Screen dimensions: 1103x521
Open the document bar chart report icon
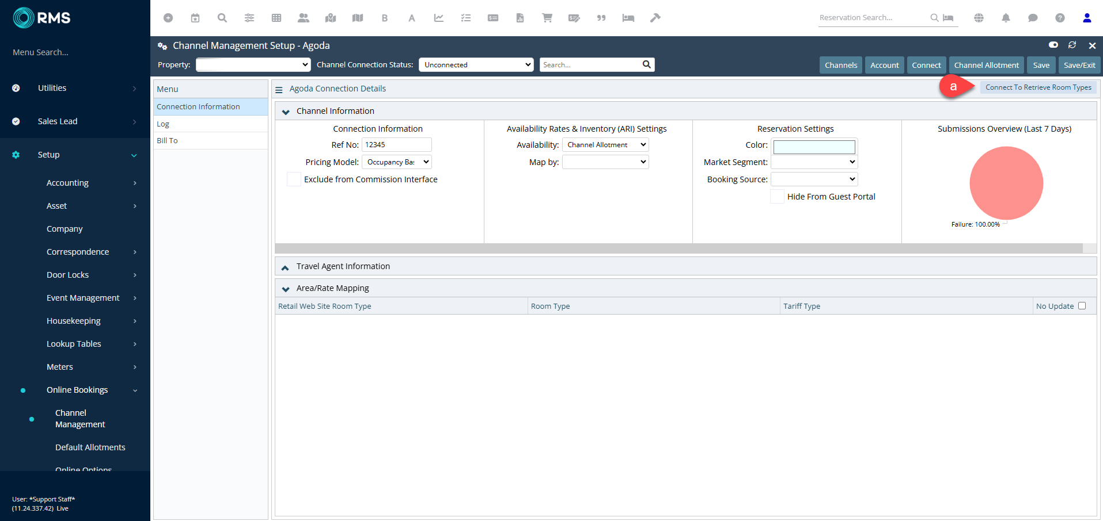(520, 18)
